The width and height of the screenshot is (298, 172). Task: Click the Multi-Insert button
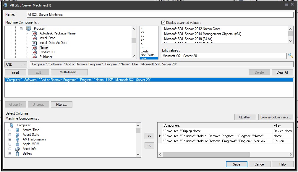coord(69,72)
